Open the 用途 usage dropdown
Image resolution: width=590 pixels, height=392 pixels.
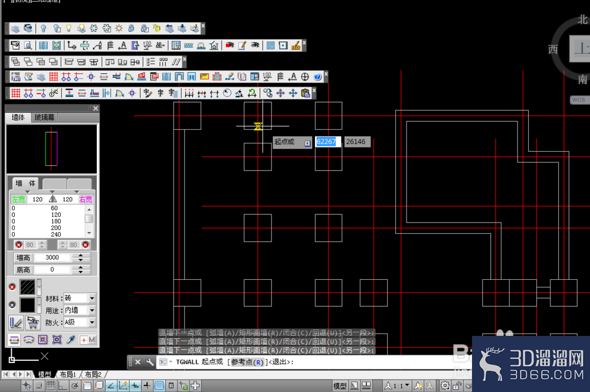coord(92,311)
